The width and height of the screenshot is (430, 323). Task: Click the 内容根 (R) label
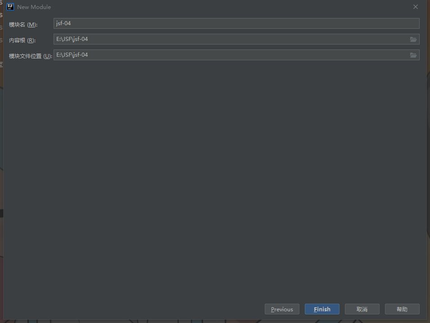pyautogui.click(x=22, y=40)
